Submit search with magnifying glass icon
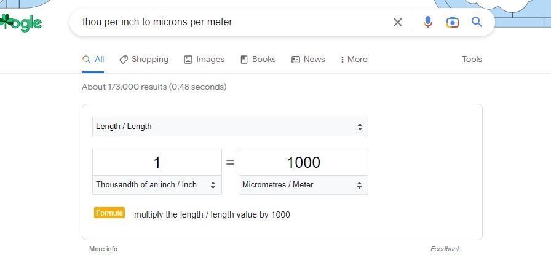Screen dimensions: 551x255 [477, 22]
